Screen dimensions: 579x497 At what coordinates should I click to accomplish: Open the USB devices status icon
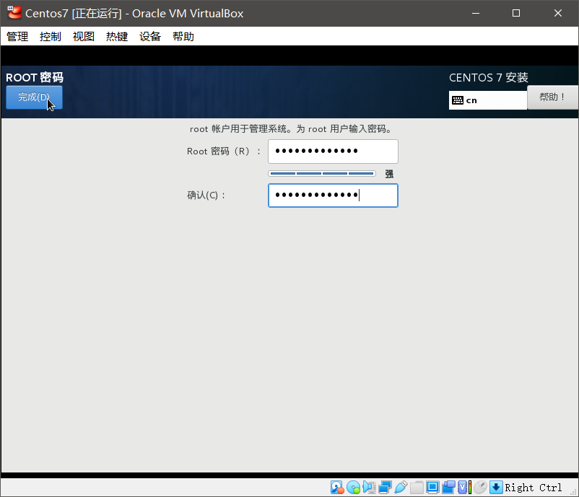pos(401,488)
